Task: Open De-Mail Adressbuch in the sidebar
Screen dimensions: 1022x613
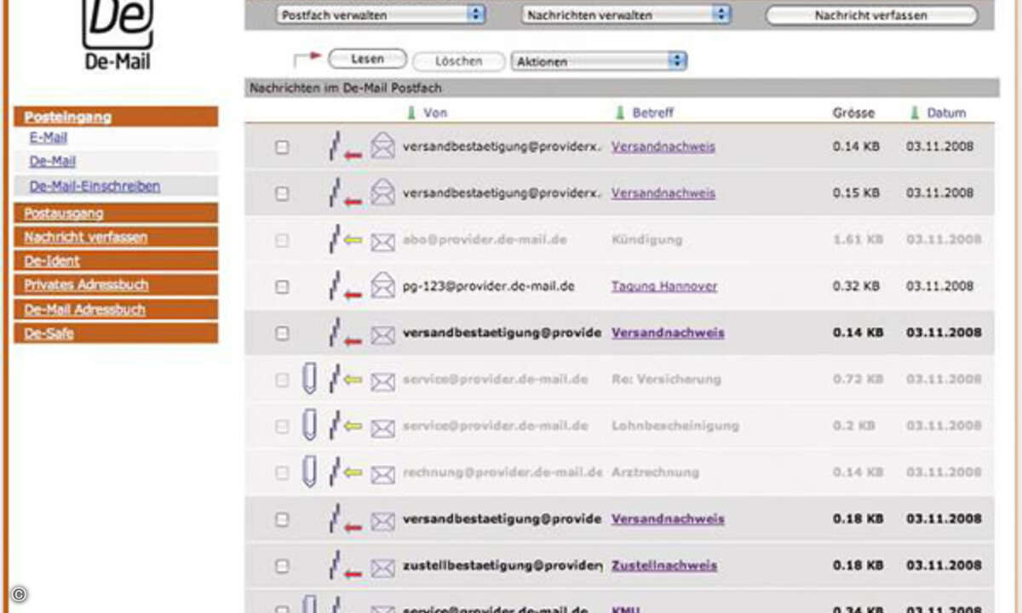Action: [116, 309]
